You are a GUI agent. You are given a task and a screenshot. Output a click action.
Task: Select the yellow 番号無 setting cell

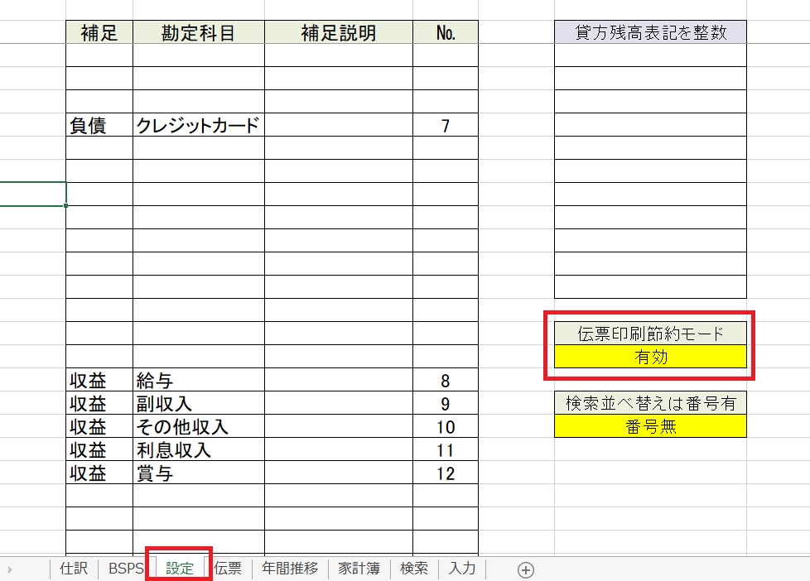[650, 427]
